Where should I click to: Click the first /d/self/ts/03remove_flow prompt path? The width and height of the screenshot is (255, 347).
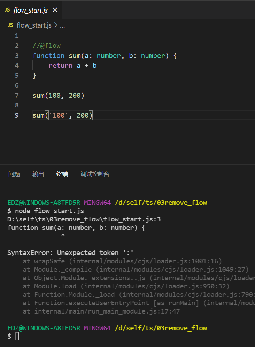pyautogui.click(x=161, y=203)
